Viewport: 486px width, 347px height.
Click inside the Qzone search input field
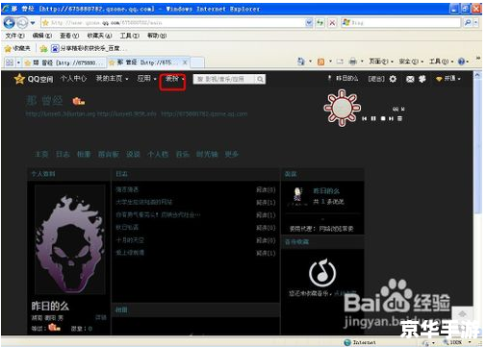pos(225,79)
